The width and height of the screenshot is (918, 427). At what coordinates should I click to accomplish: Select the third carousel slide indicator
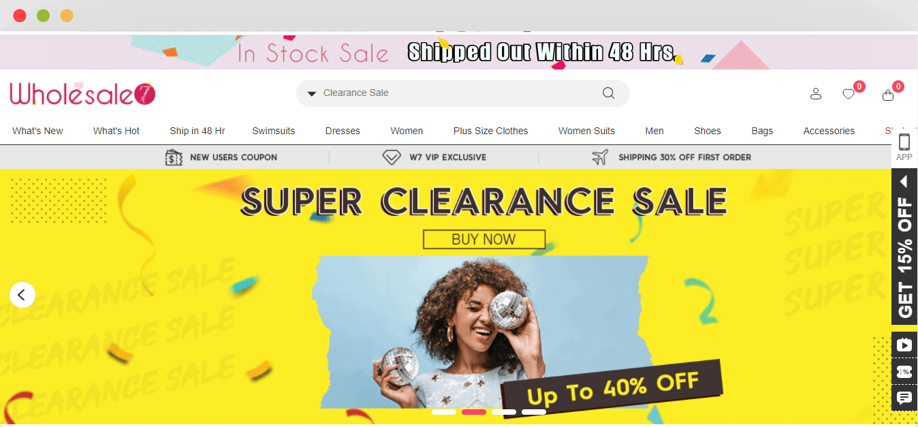pos(504,412)
